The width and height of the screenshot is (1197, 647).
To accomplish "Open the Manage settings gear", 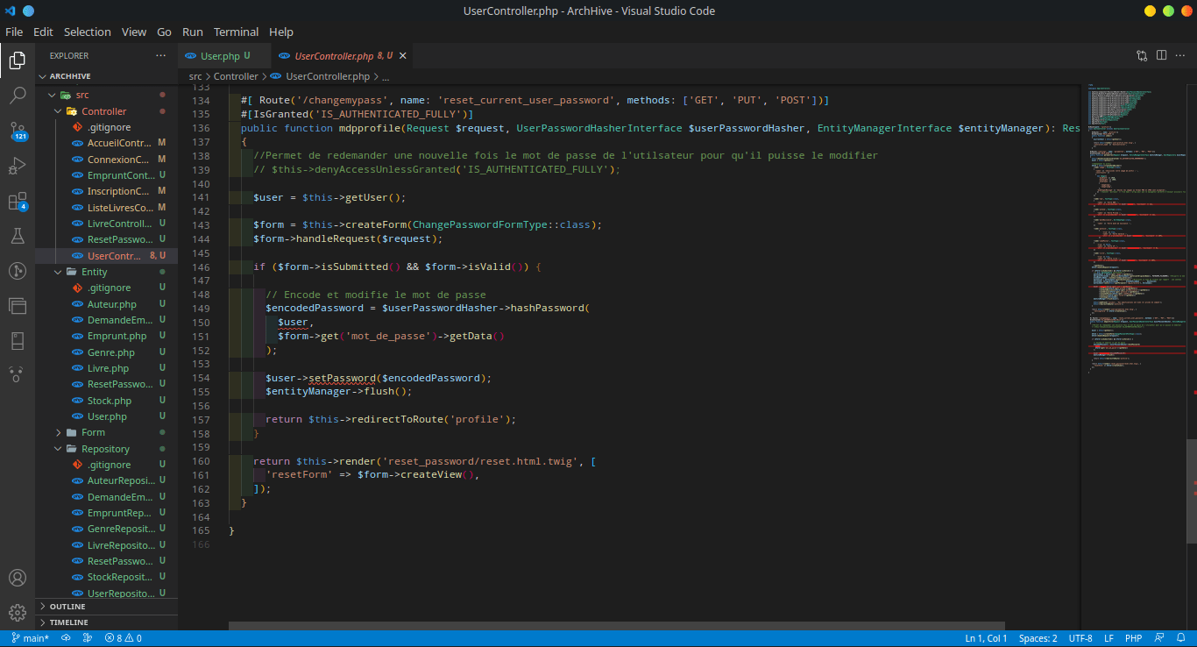I will [x=18, y=612].
